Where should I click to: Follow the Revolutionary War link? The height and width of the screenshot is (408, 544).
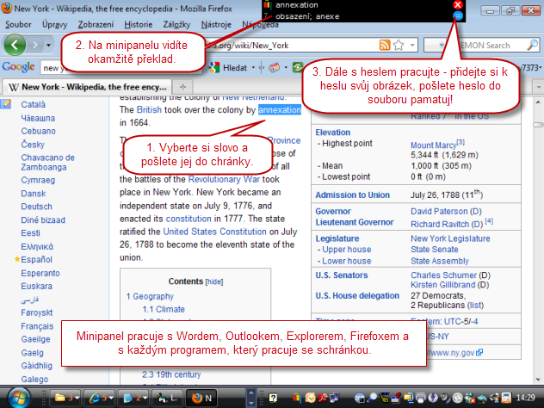pos(224,179)
